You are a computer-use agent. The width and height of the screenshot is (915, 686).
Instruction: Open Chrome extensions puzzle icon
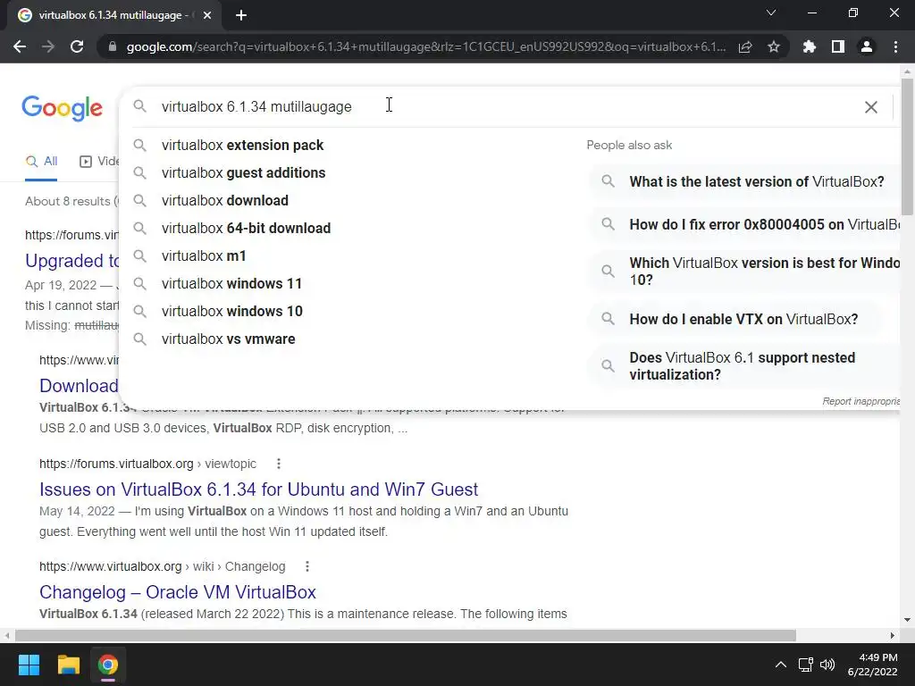809,46
